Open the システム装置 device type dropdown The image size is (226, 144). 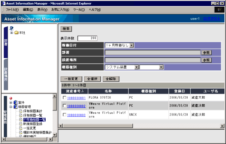point(136,67)
